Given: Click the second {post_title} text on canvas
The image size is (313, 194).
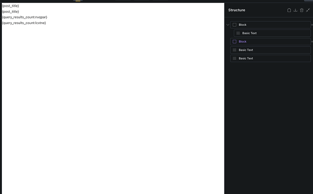Looking at the screenshot, I should click(10, 11).
